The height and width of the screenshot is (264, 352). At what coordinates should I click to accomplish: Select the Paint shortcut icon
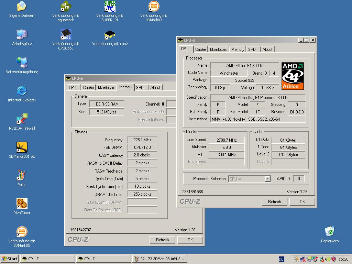(x=22, y=175)
